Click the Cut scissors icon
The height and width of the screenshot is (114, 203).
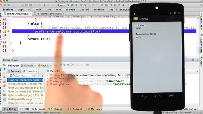[x=23, y=5]
